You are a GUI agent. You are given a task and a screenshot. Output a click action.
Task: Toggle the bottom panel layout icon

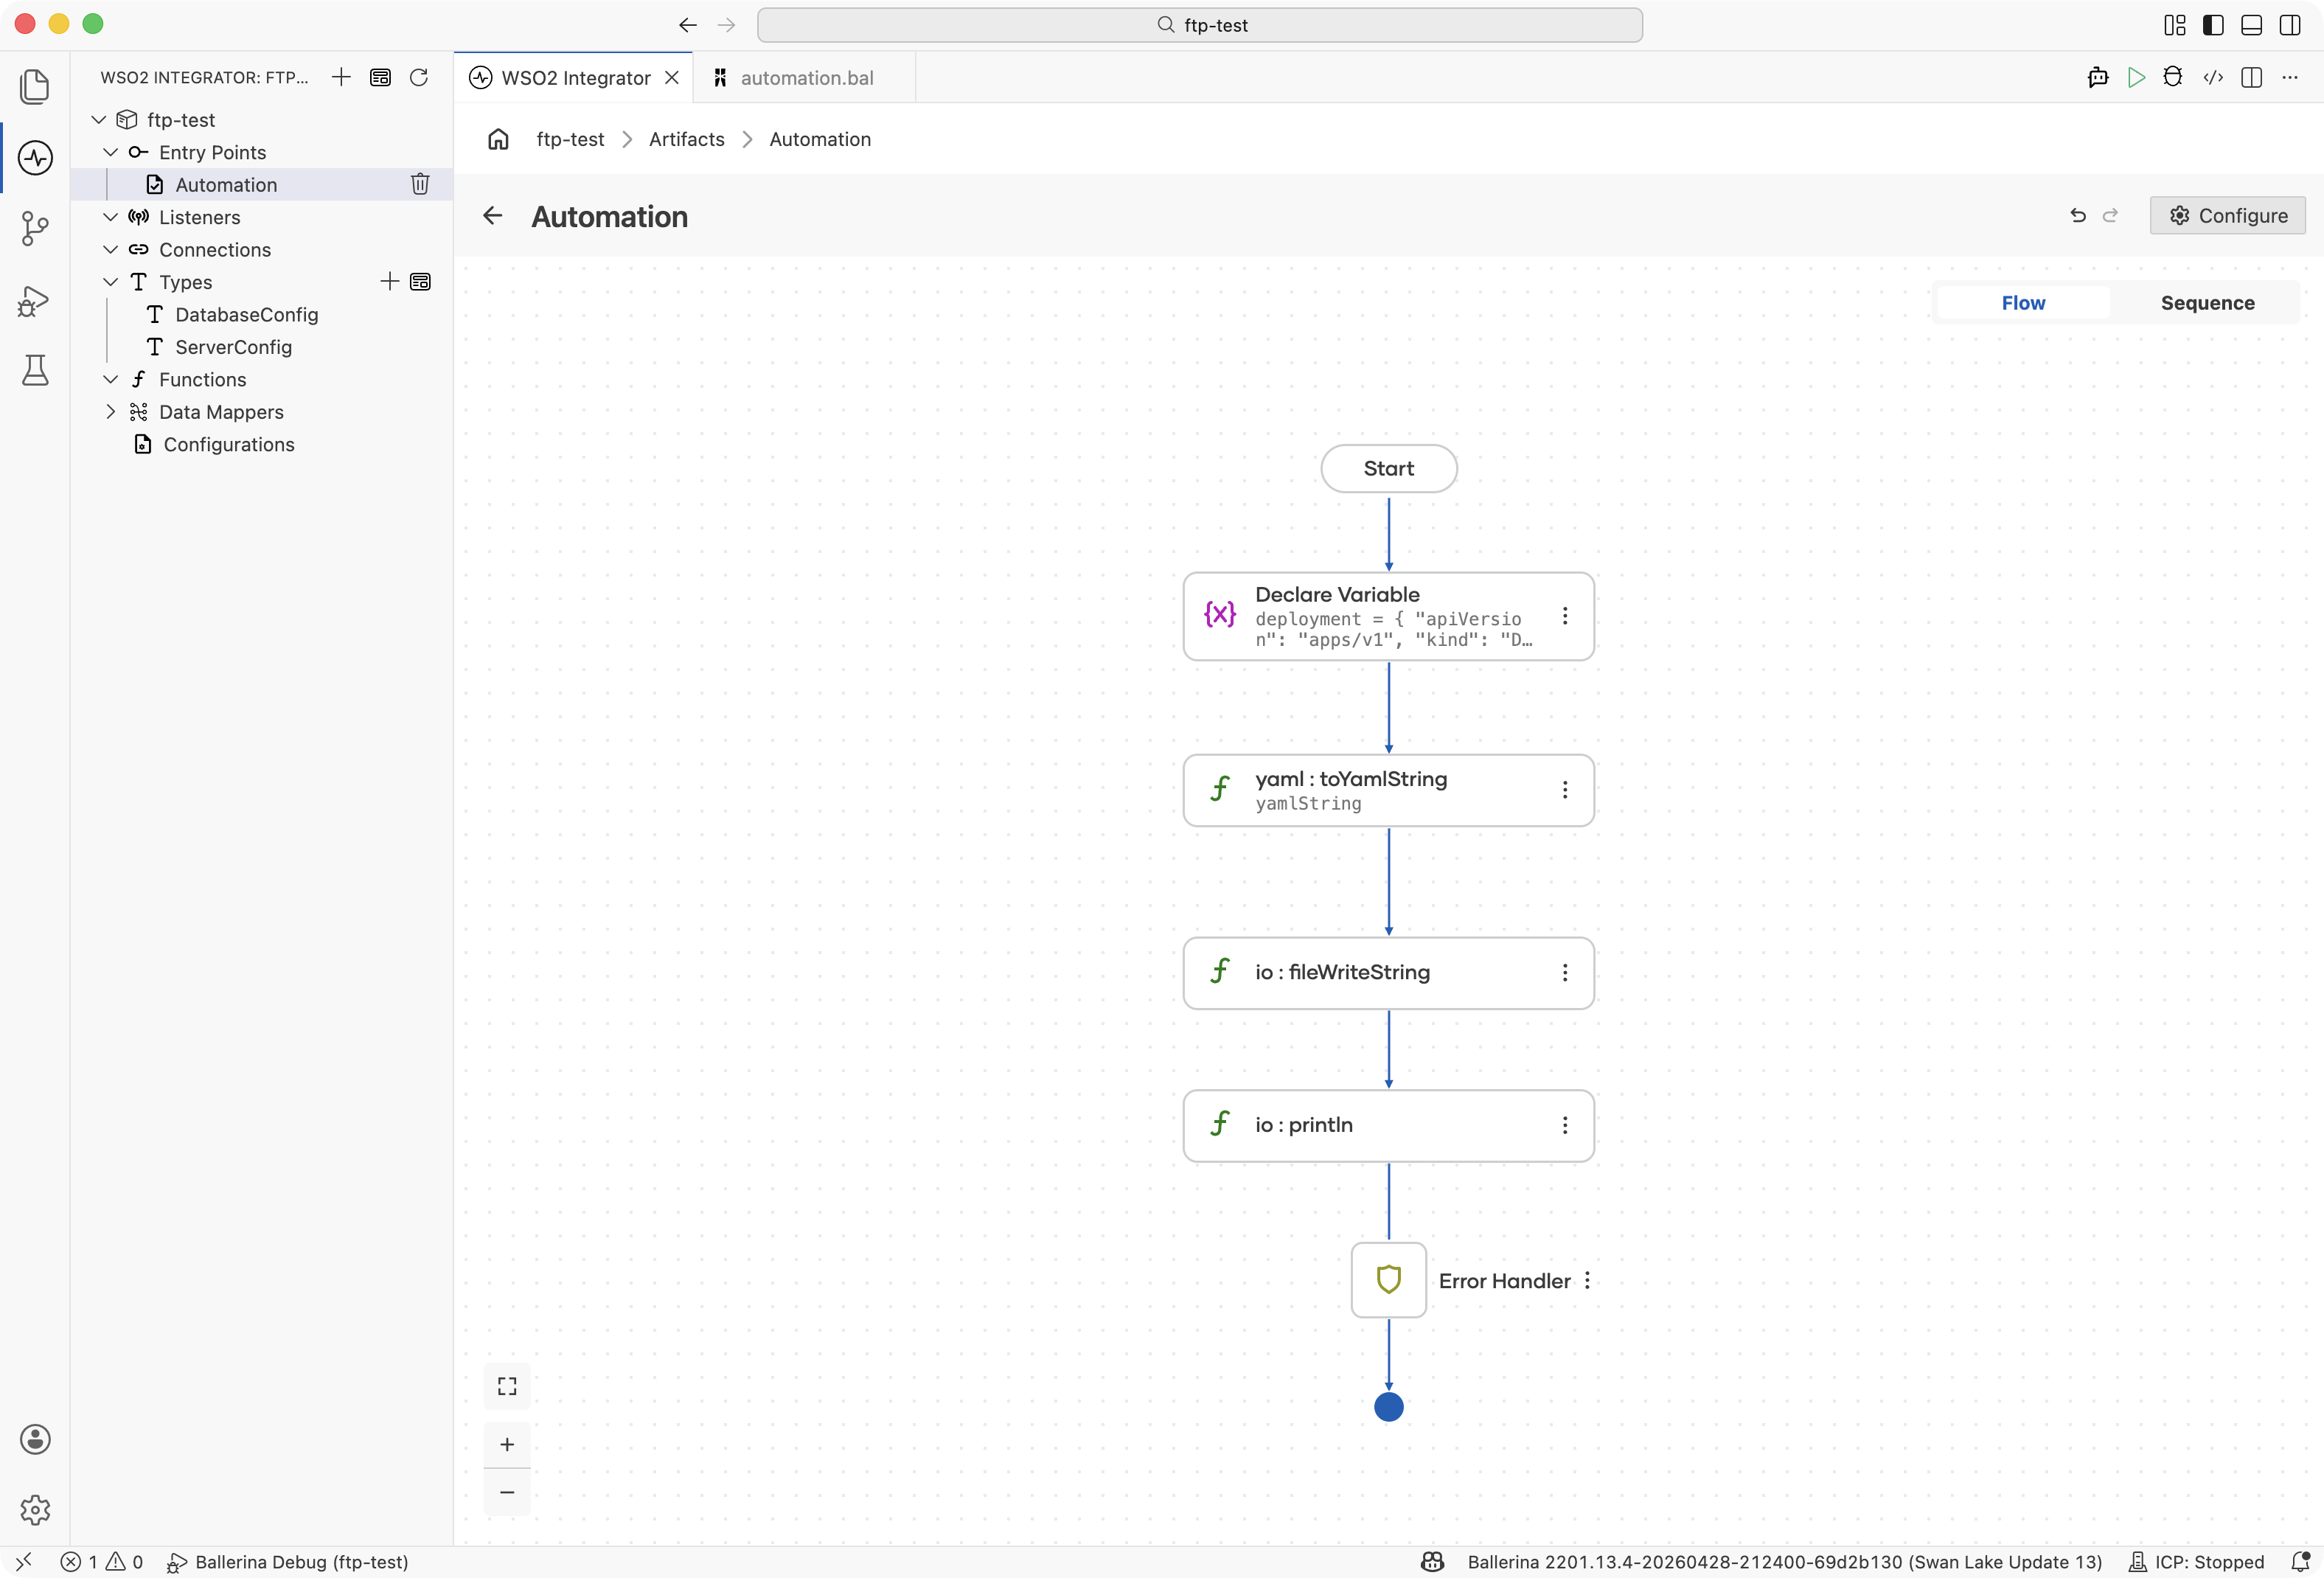tap(2251, 25)
